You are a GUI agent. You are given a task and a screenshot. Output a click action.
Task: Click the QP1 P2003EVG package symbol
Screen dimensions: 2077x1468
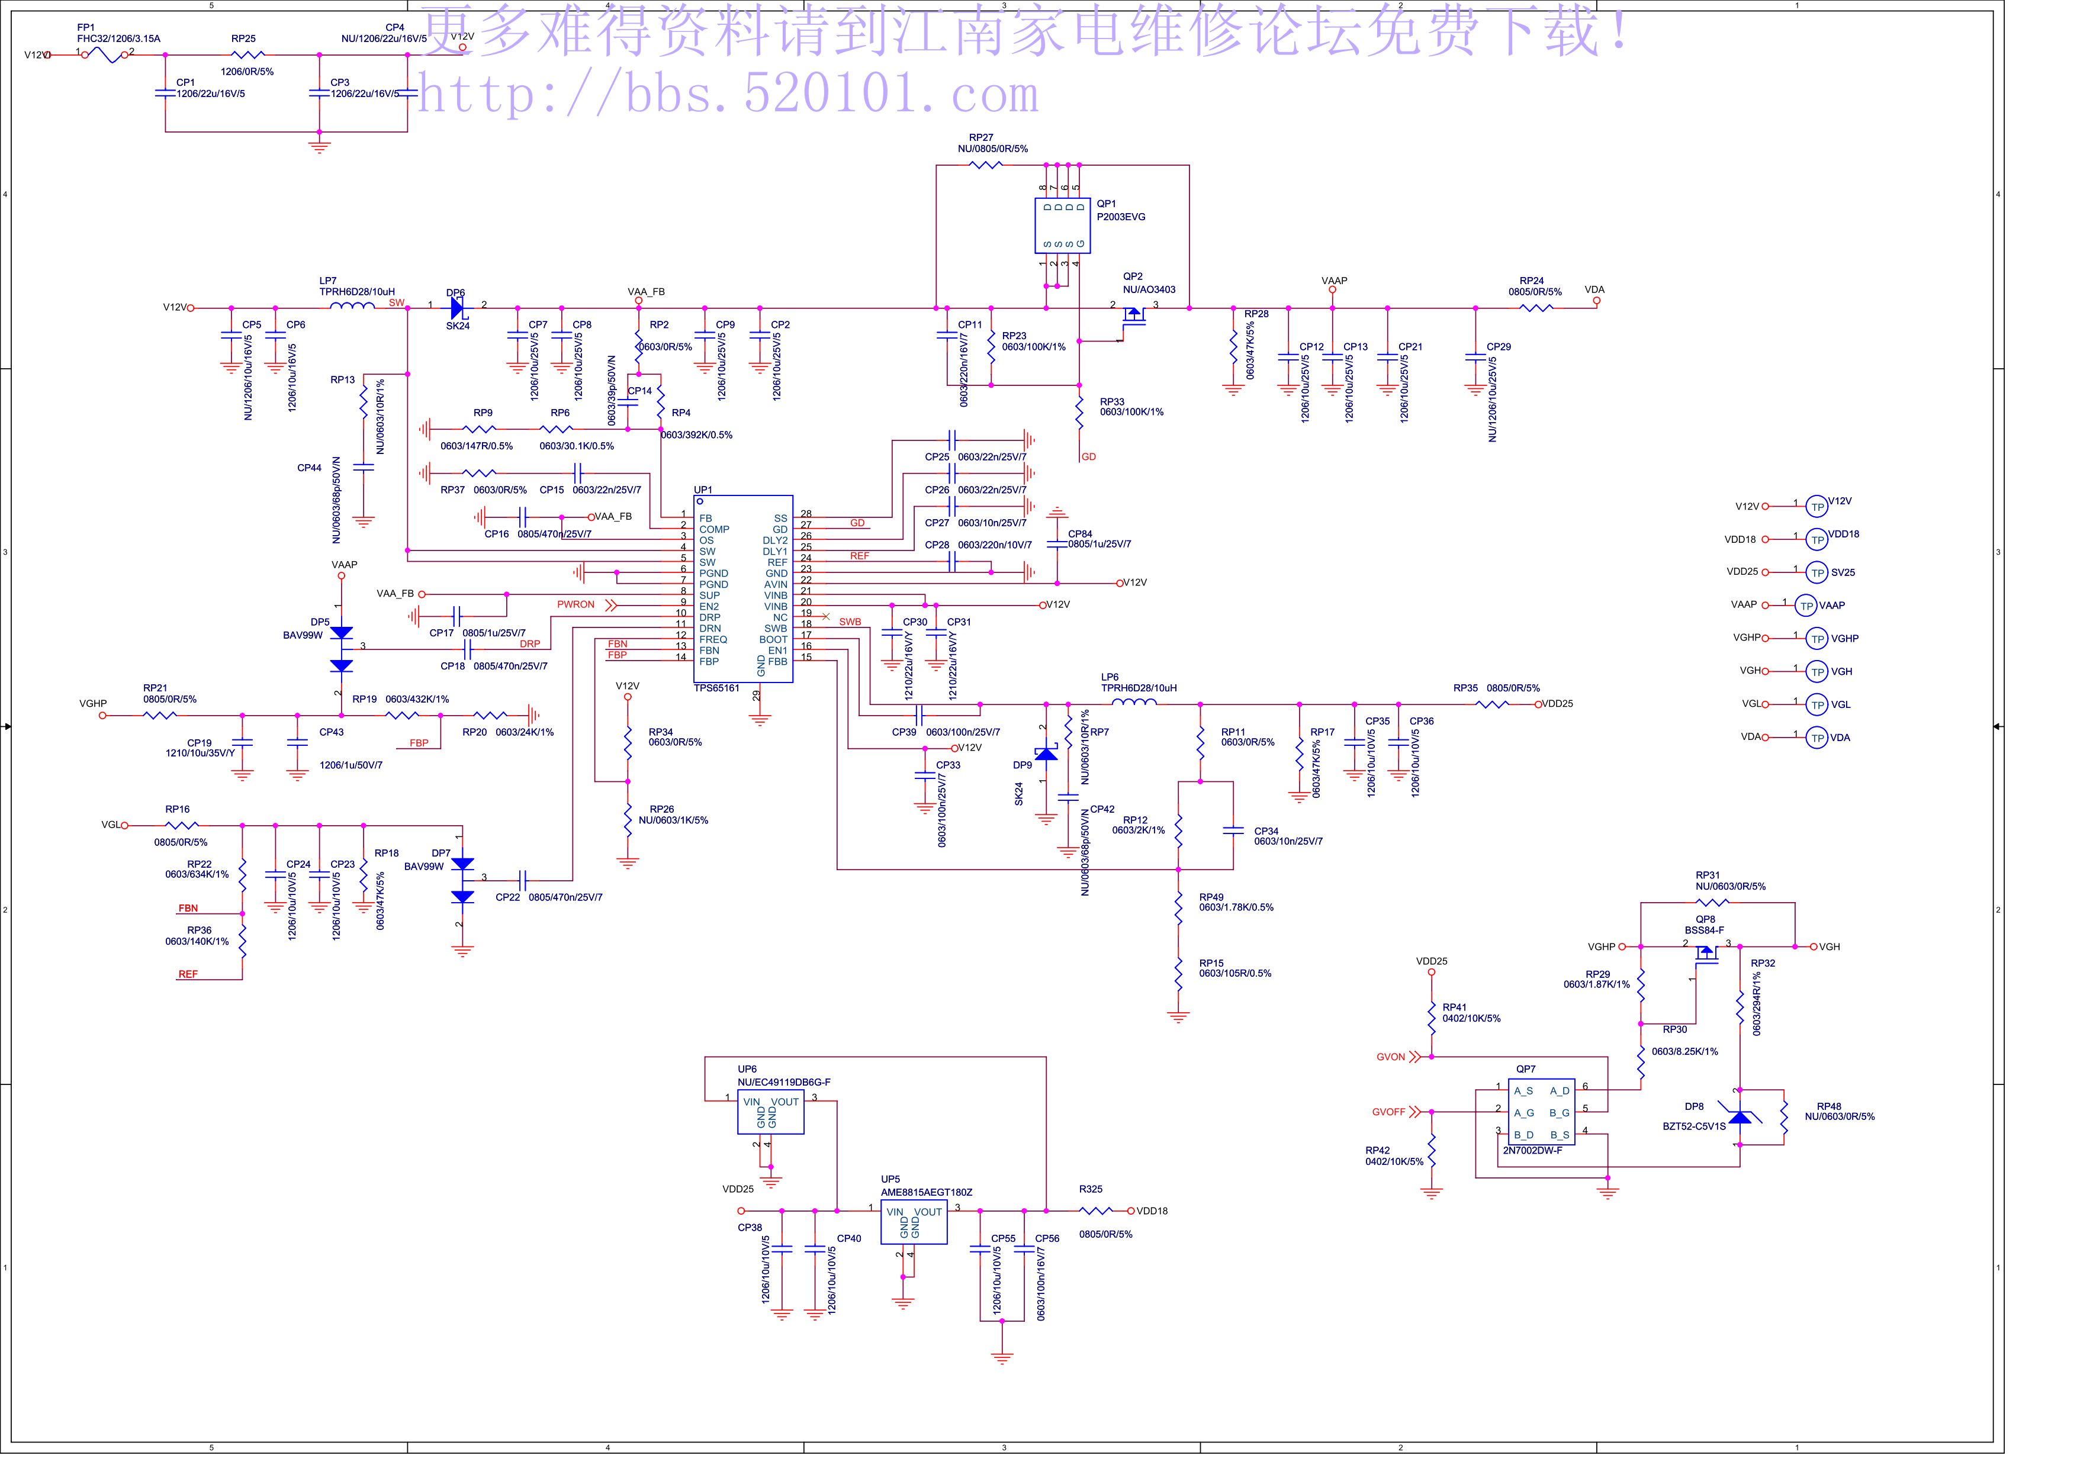point(1063,226)
